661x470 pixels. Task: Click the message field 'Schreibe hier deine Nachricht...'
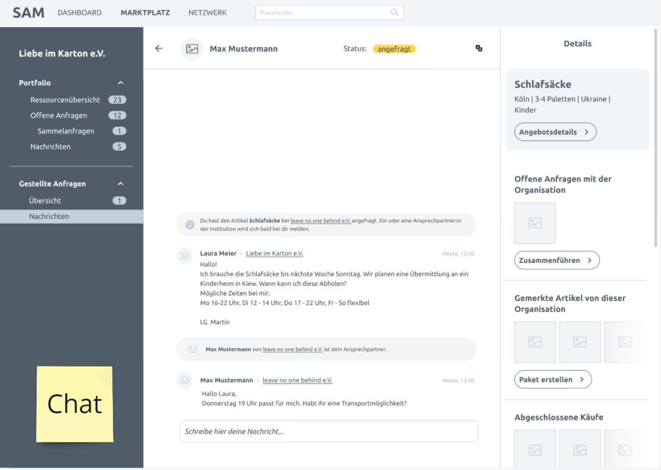(x=329, y=431)
